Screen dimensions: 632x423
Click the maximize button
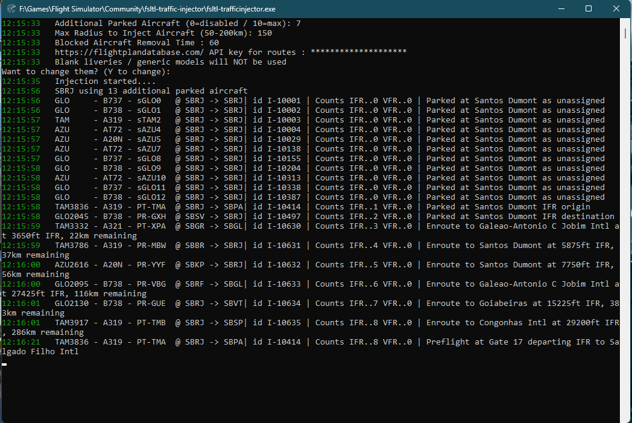tap(587, 8)
